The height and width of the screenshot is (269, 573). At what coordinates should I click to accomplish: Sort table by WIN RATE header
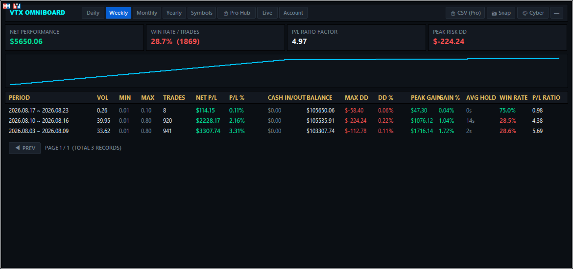[x=513, y=98]
